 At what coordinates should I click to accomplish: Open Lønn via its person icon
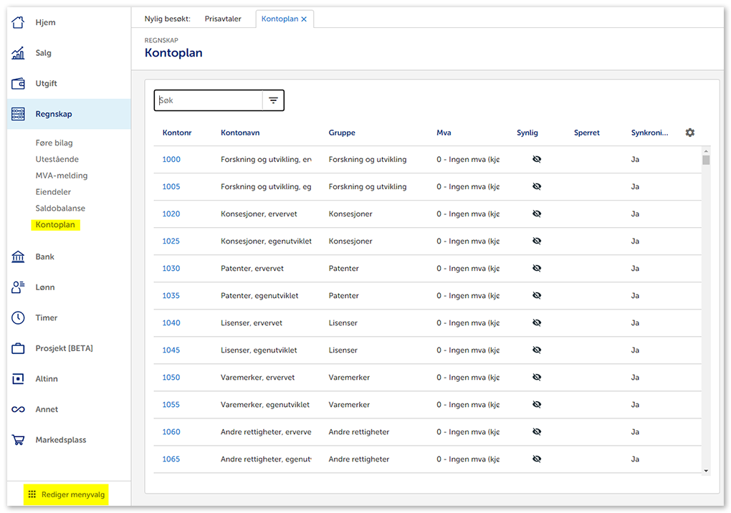pos(19,287)
